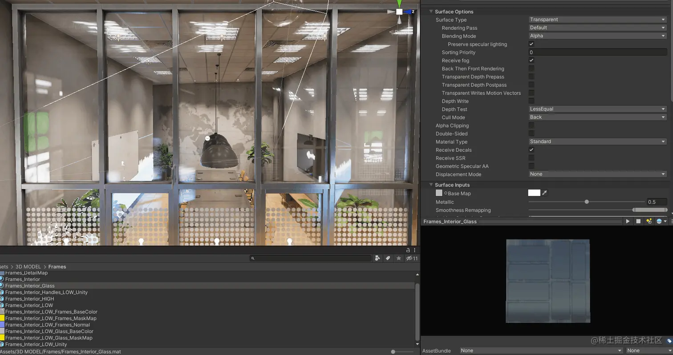Click the green Y axis of scene gizmo
Image resolution: width=673 pixels, height=355 pixels.
[x=399, y=3]
